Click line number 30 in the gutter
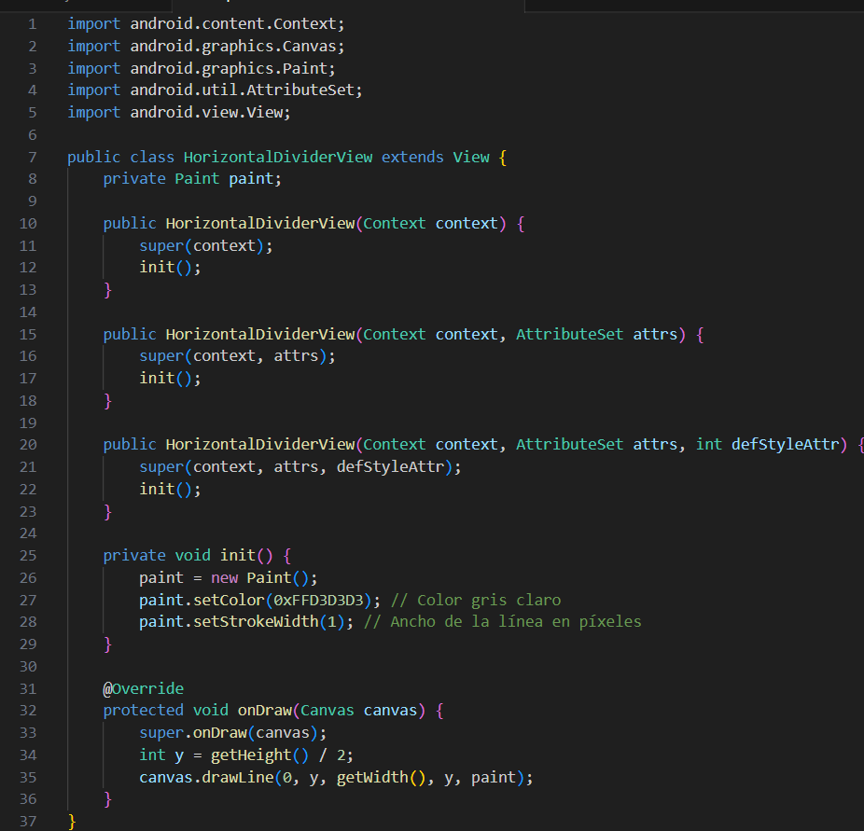 click(x=28, y=666)
